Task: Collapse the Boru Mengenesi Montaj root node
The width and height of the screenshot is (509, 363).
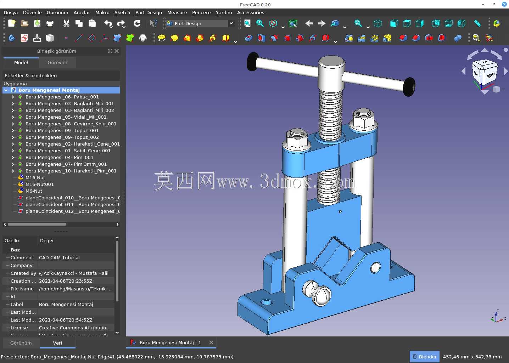Action: 6,90
